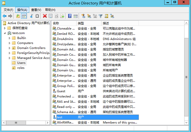Create a new user icon
Image resolution: width=191 pixels, height=132 pixels.
pos(83,16)
